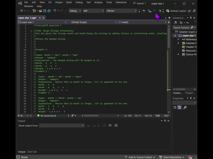
Task: Open the copm vise 1 project dropdown
Action: click(42, 22)
